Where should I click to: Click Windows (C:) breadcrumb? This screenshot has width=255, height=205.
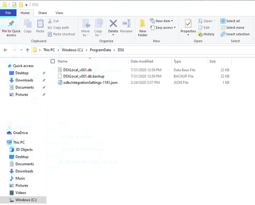(x=72, y=50)
